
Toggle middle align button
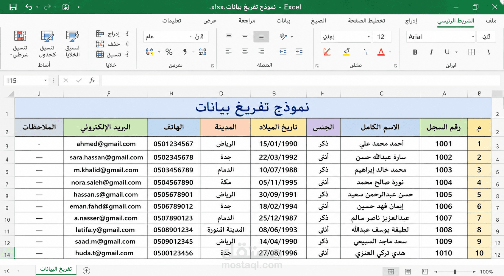click(245, 37)
